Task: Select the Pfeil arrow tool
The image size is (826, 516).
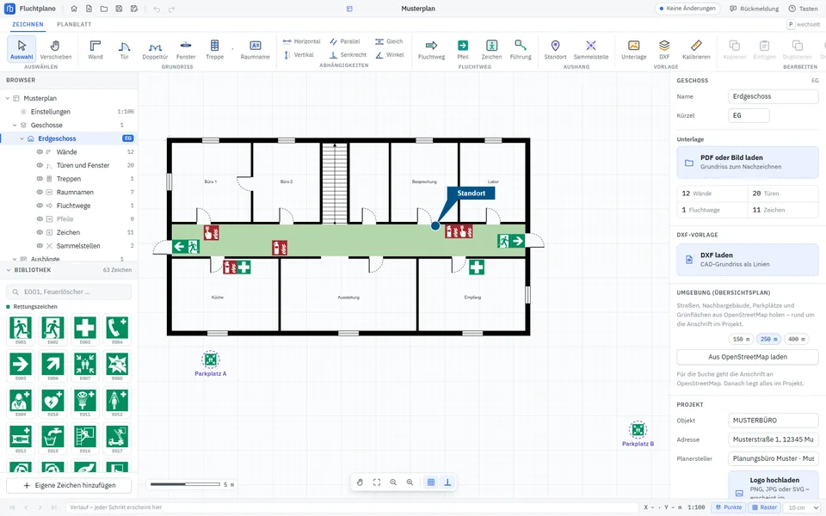Action: pos(463,50)
